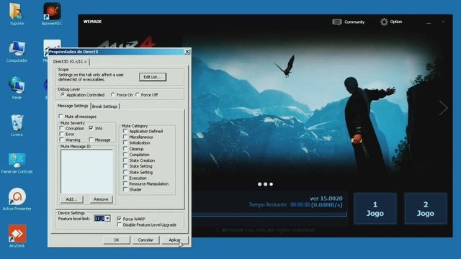Open the Painel de Controle icon
This screenshot has height=259, width=461.
(17, 163)
